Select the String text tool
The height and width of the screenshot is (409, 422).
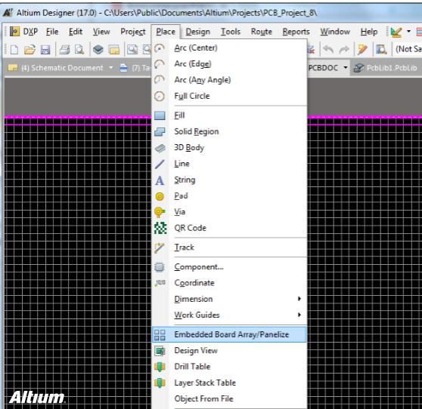tap(229, 180)
